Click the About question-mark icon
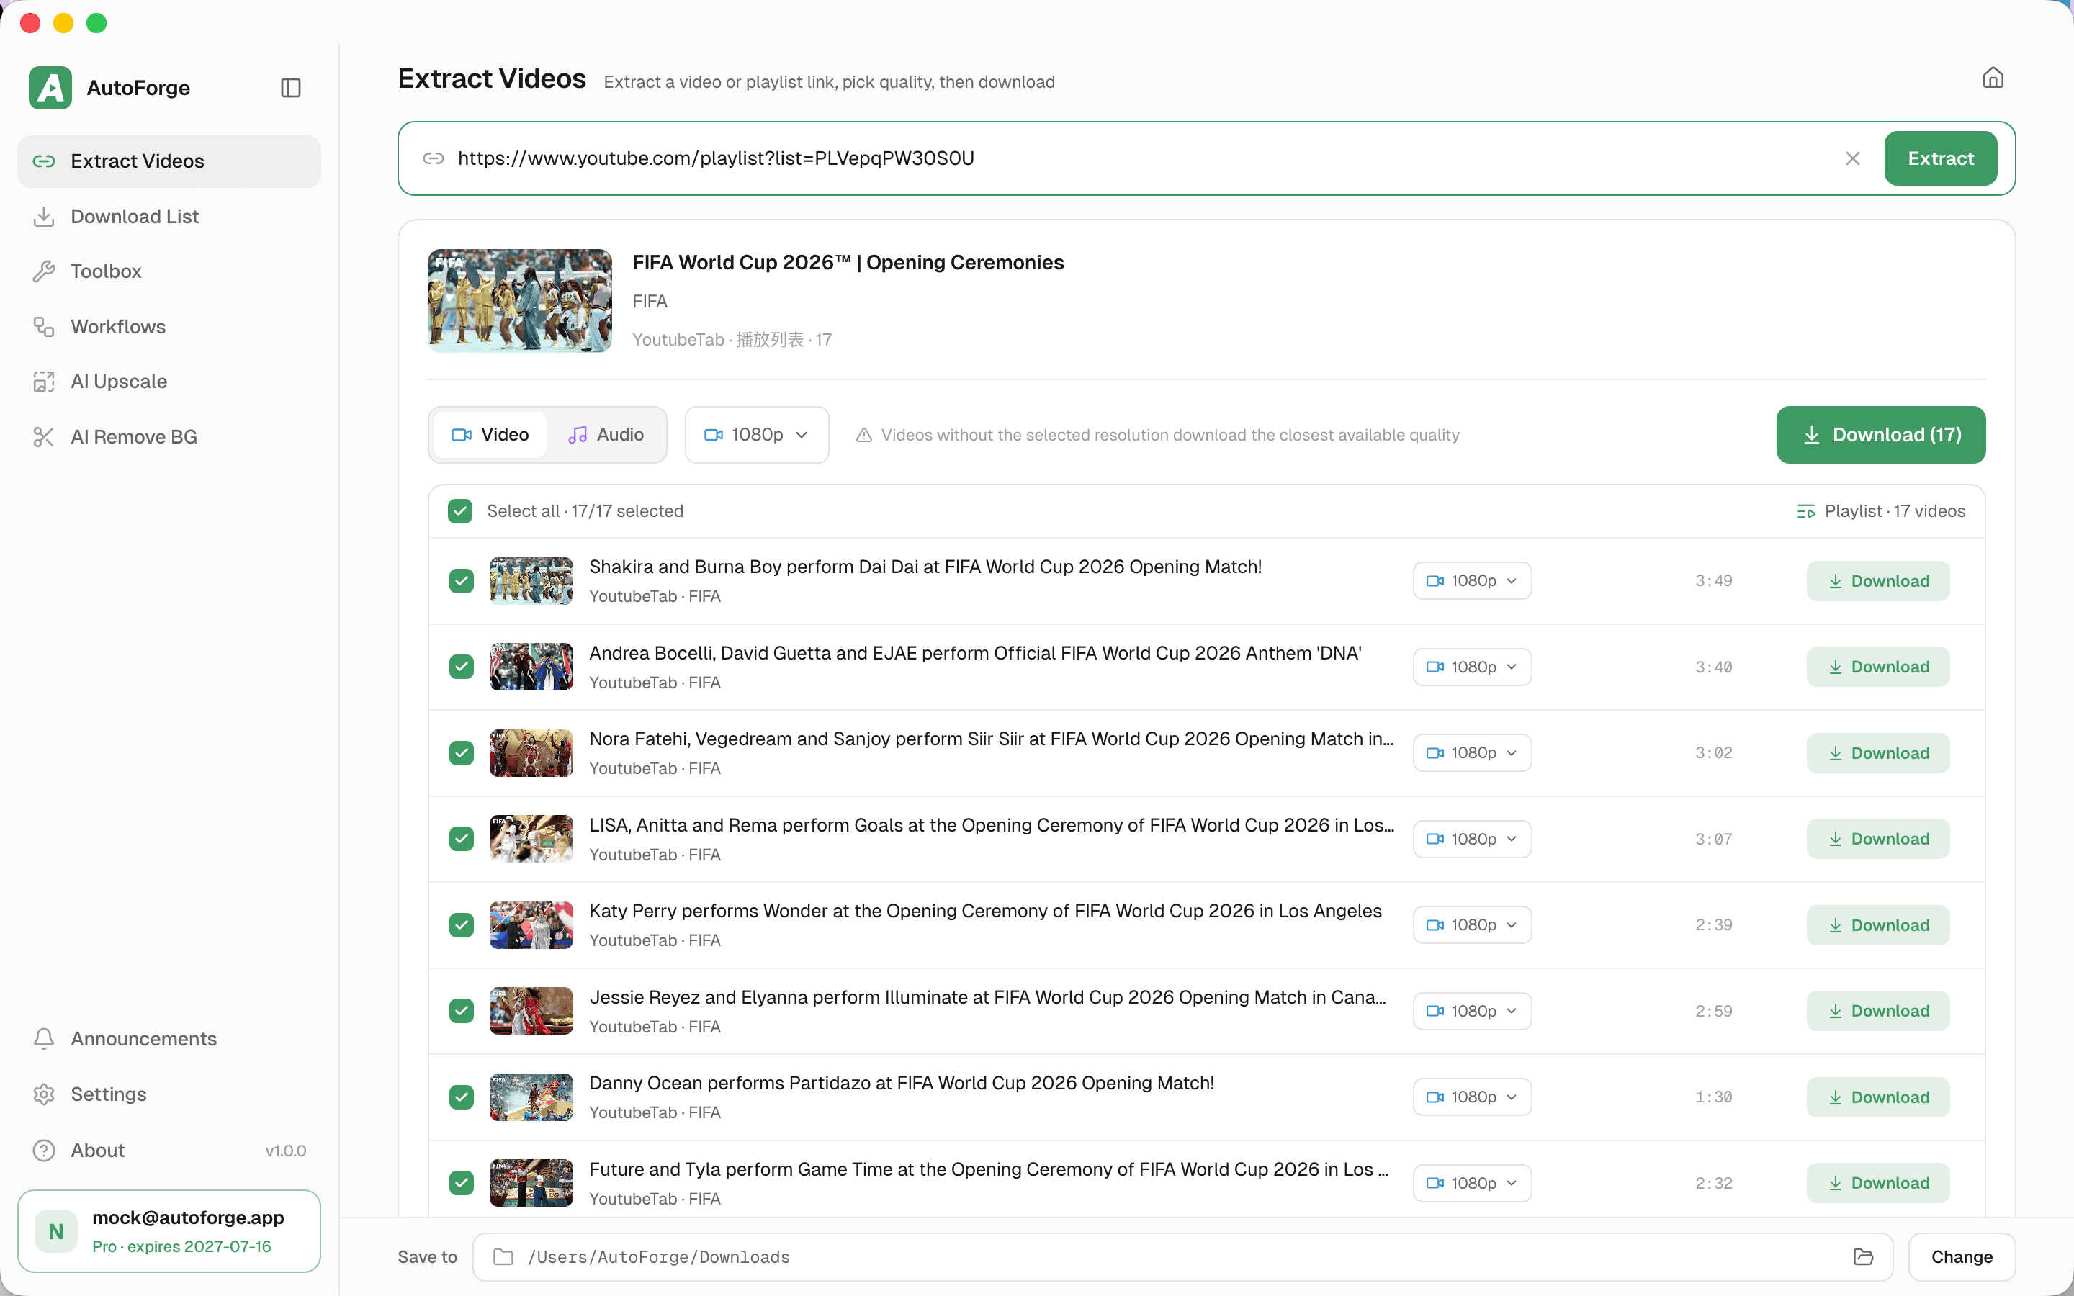This screenshot has width=2074, height=1296. pos(44,1151)
